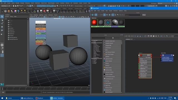The height and width of the screenshot is (100, 178).
Task: Click the white input port on blinn node
Action: pos(139,55)
